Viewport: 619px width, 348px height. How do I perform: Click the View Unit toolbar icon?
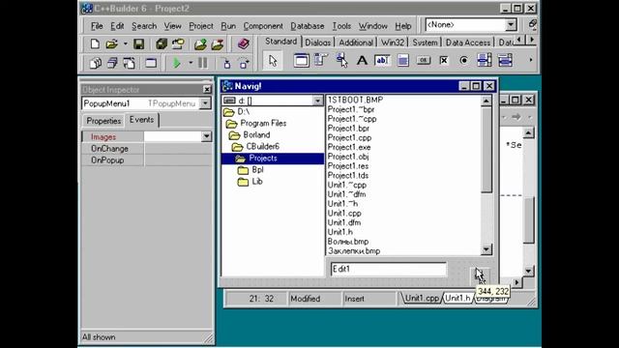[x=95, y=63]
